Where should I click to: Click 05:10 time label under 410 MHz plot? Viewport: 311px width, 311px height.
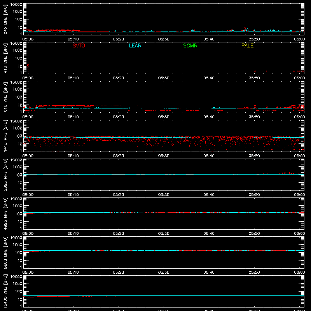click(73, 78)
